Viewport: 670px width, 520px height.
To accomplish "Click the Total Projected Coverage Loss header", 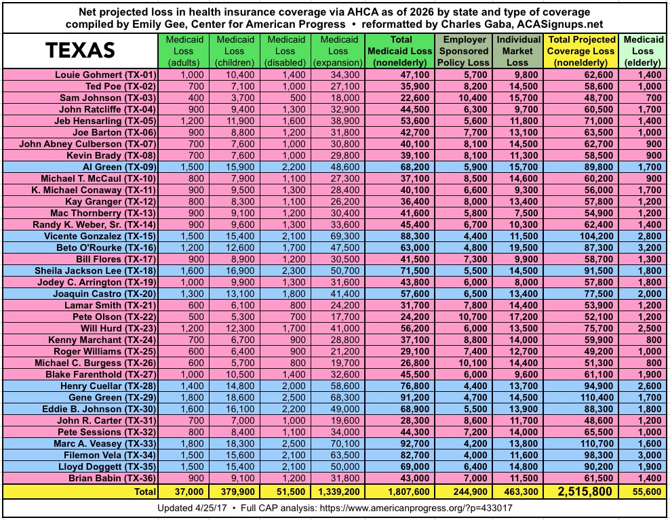I will click(x=581, y=51).
